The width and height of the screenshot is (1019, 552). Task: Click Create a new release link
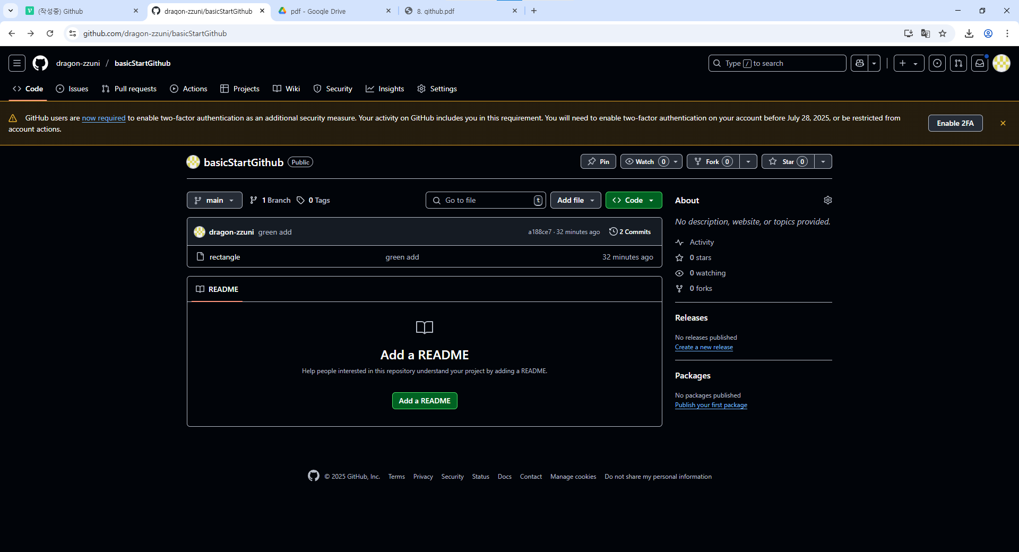[x=704, y=347]
